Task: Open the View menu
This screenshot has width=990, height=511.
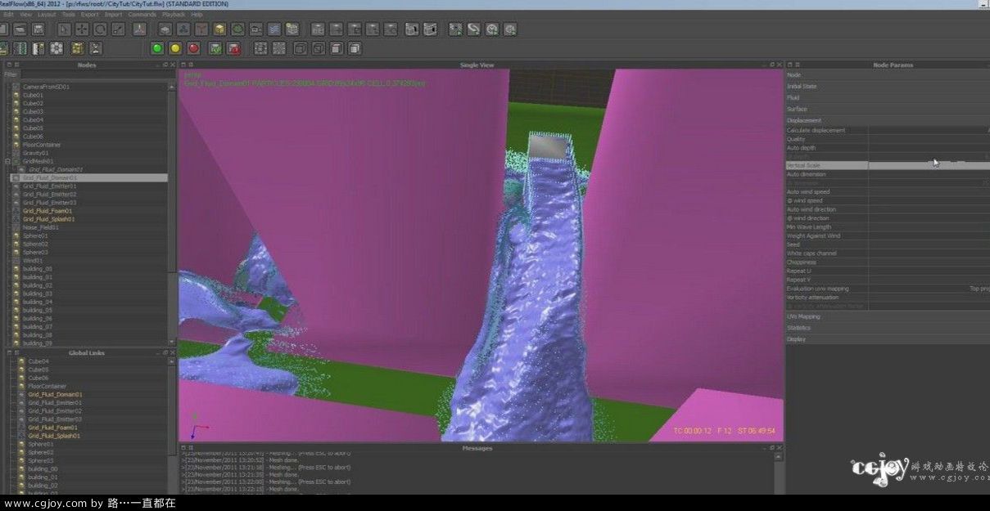Action: pos(26,15)
